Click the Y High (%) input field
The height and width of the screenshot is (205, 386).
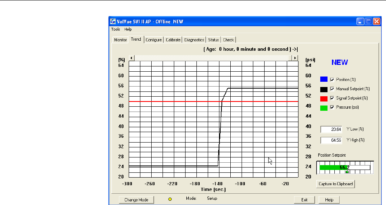[x=331, y=140]
